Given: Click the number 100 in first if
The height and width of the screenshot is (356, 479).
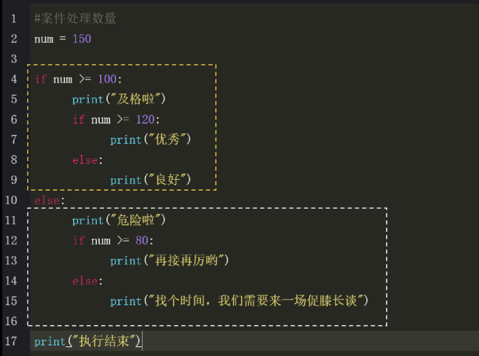Looking at the screenshot, I should tap(107, 79).
